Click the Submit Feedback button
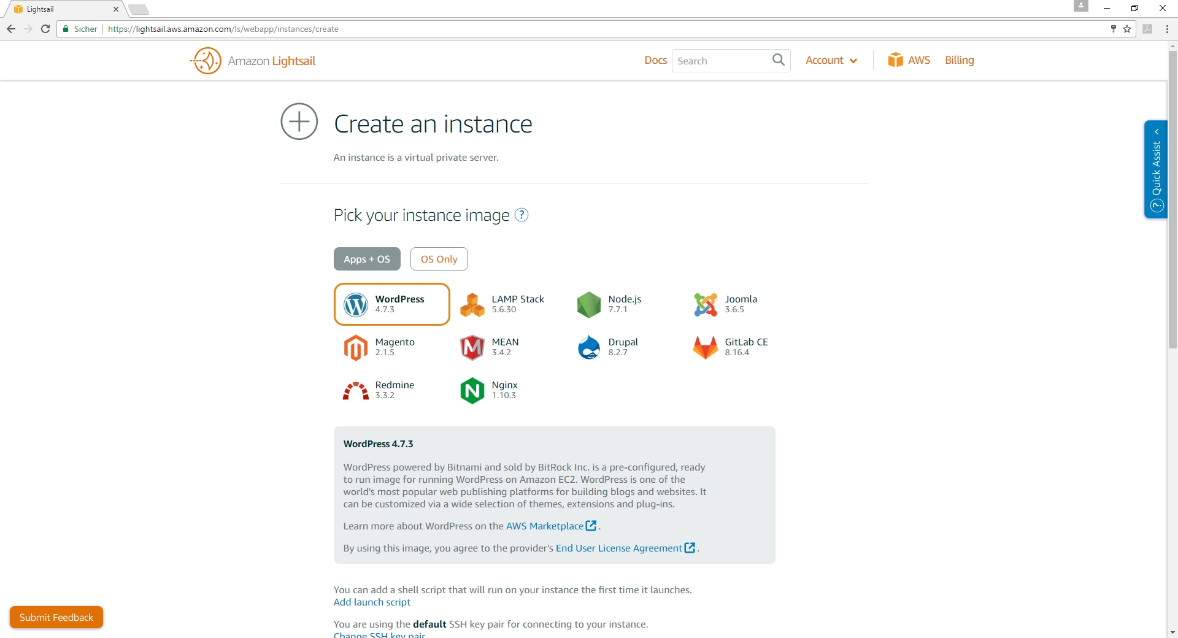 pos(56,617)
